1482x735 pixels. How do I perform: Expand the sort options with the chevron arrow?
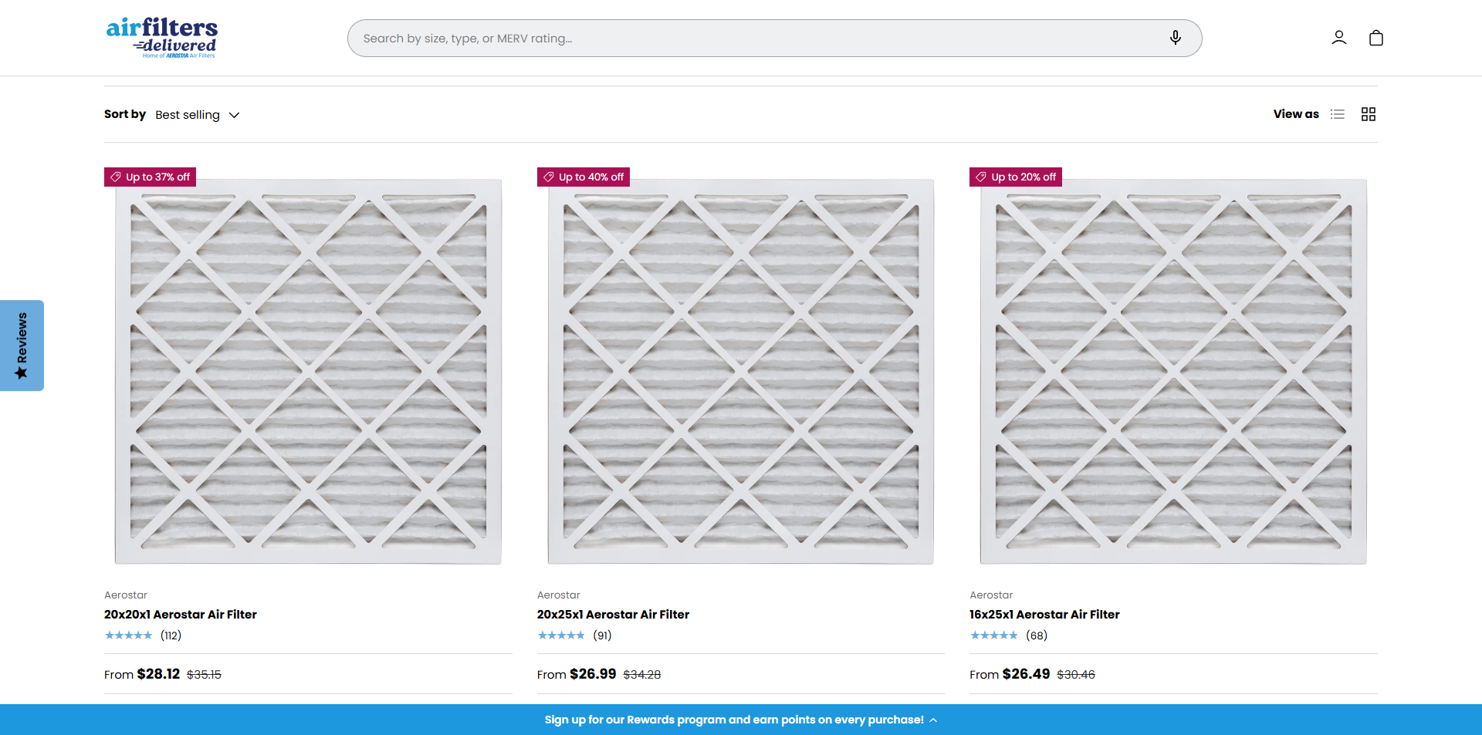pyautogui.click(x=234, y=114)
